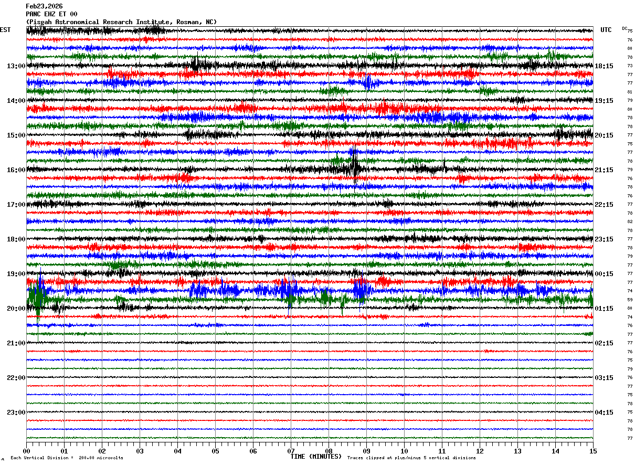Click the UTC axis header
635x465 pixels.
(606, 30)
